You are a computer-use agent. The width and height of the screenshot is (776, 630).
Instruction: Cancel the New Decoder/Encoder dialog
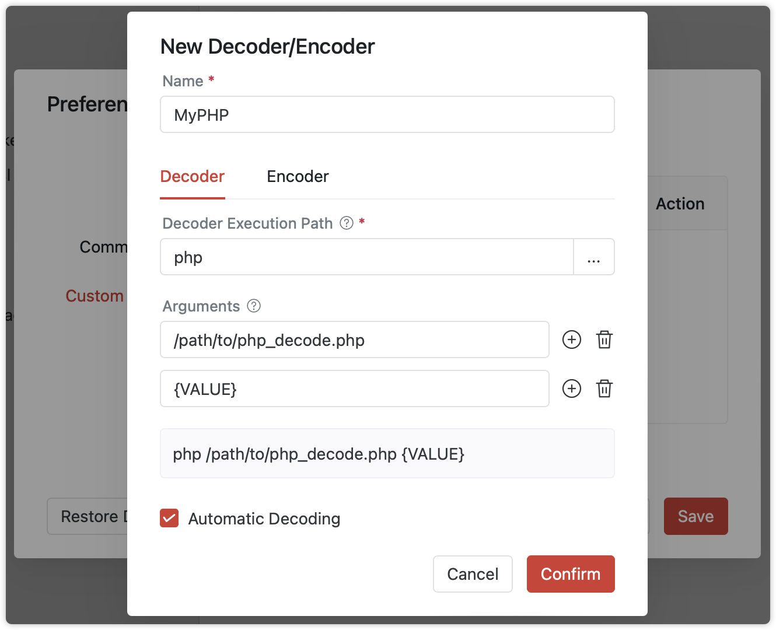coord(473,574)
